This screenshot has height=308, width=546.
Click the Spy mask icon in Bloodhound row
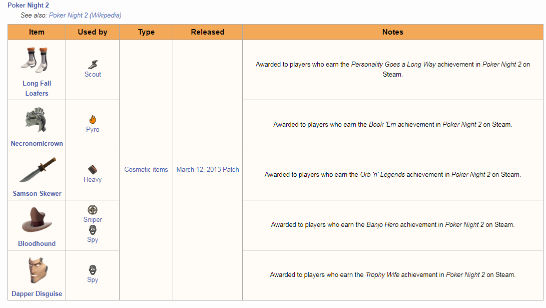click(93, 230)
